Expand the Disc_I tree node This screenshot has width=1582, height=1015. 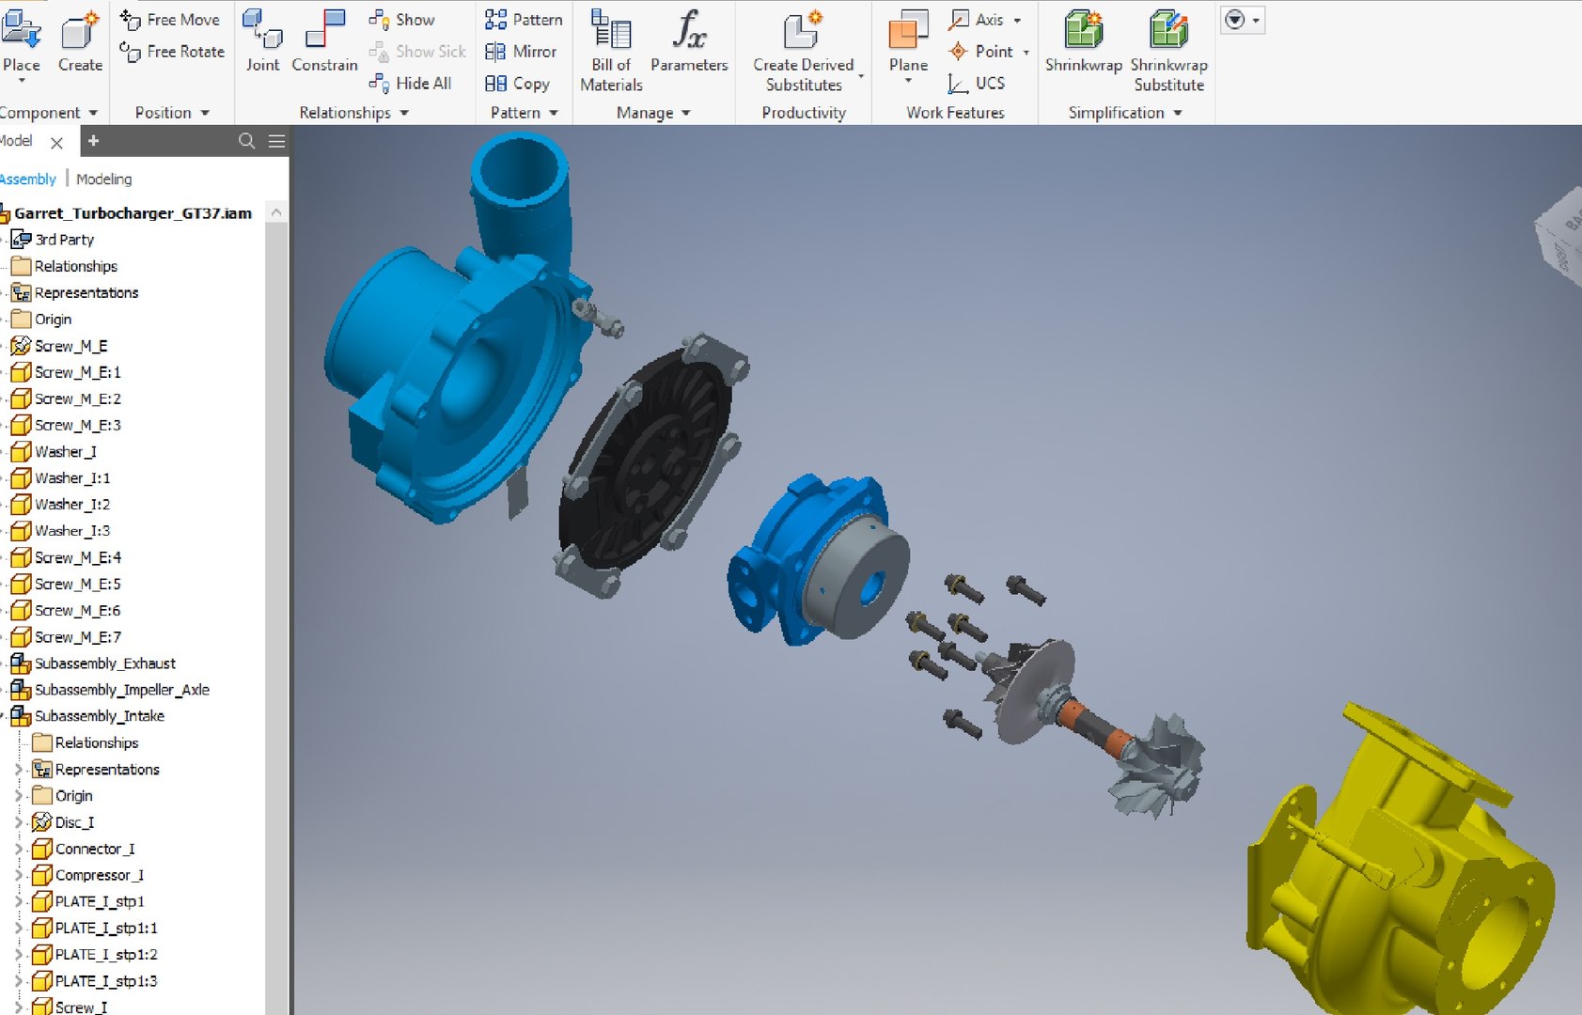pos(18,822)
